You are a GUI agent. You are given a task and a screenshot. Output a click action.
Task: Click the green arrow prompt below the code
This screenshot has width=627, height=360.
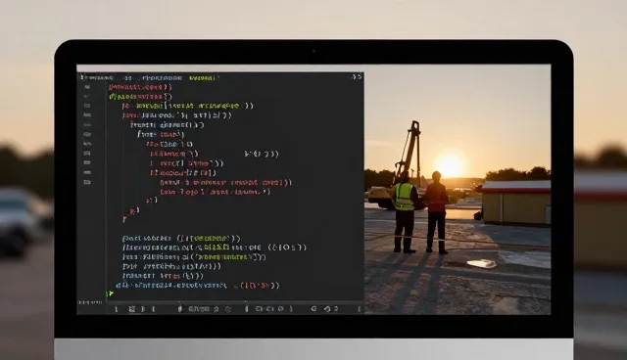110,294
